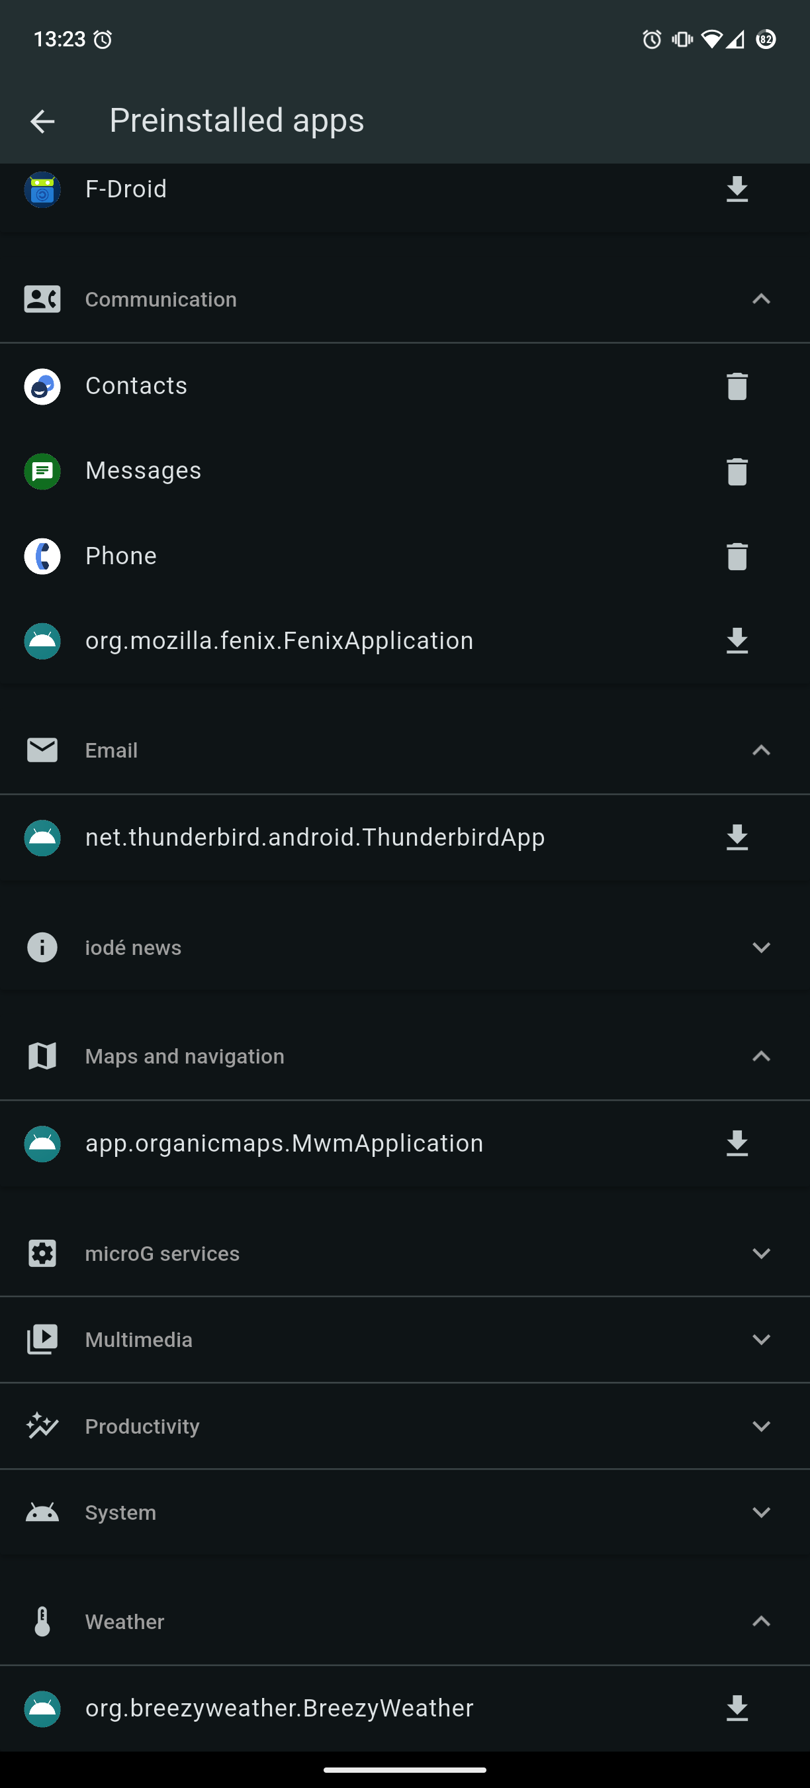Tap the Contacts app row label

pyautogui.click(x=136, y=386)
